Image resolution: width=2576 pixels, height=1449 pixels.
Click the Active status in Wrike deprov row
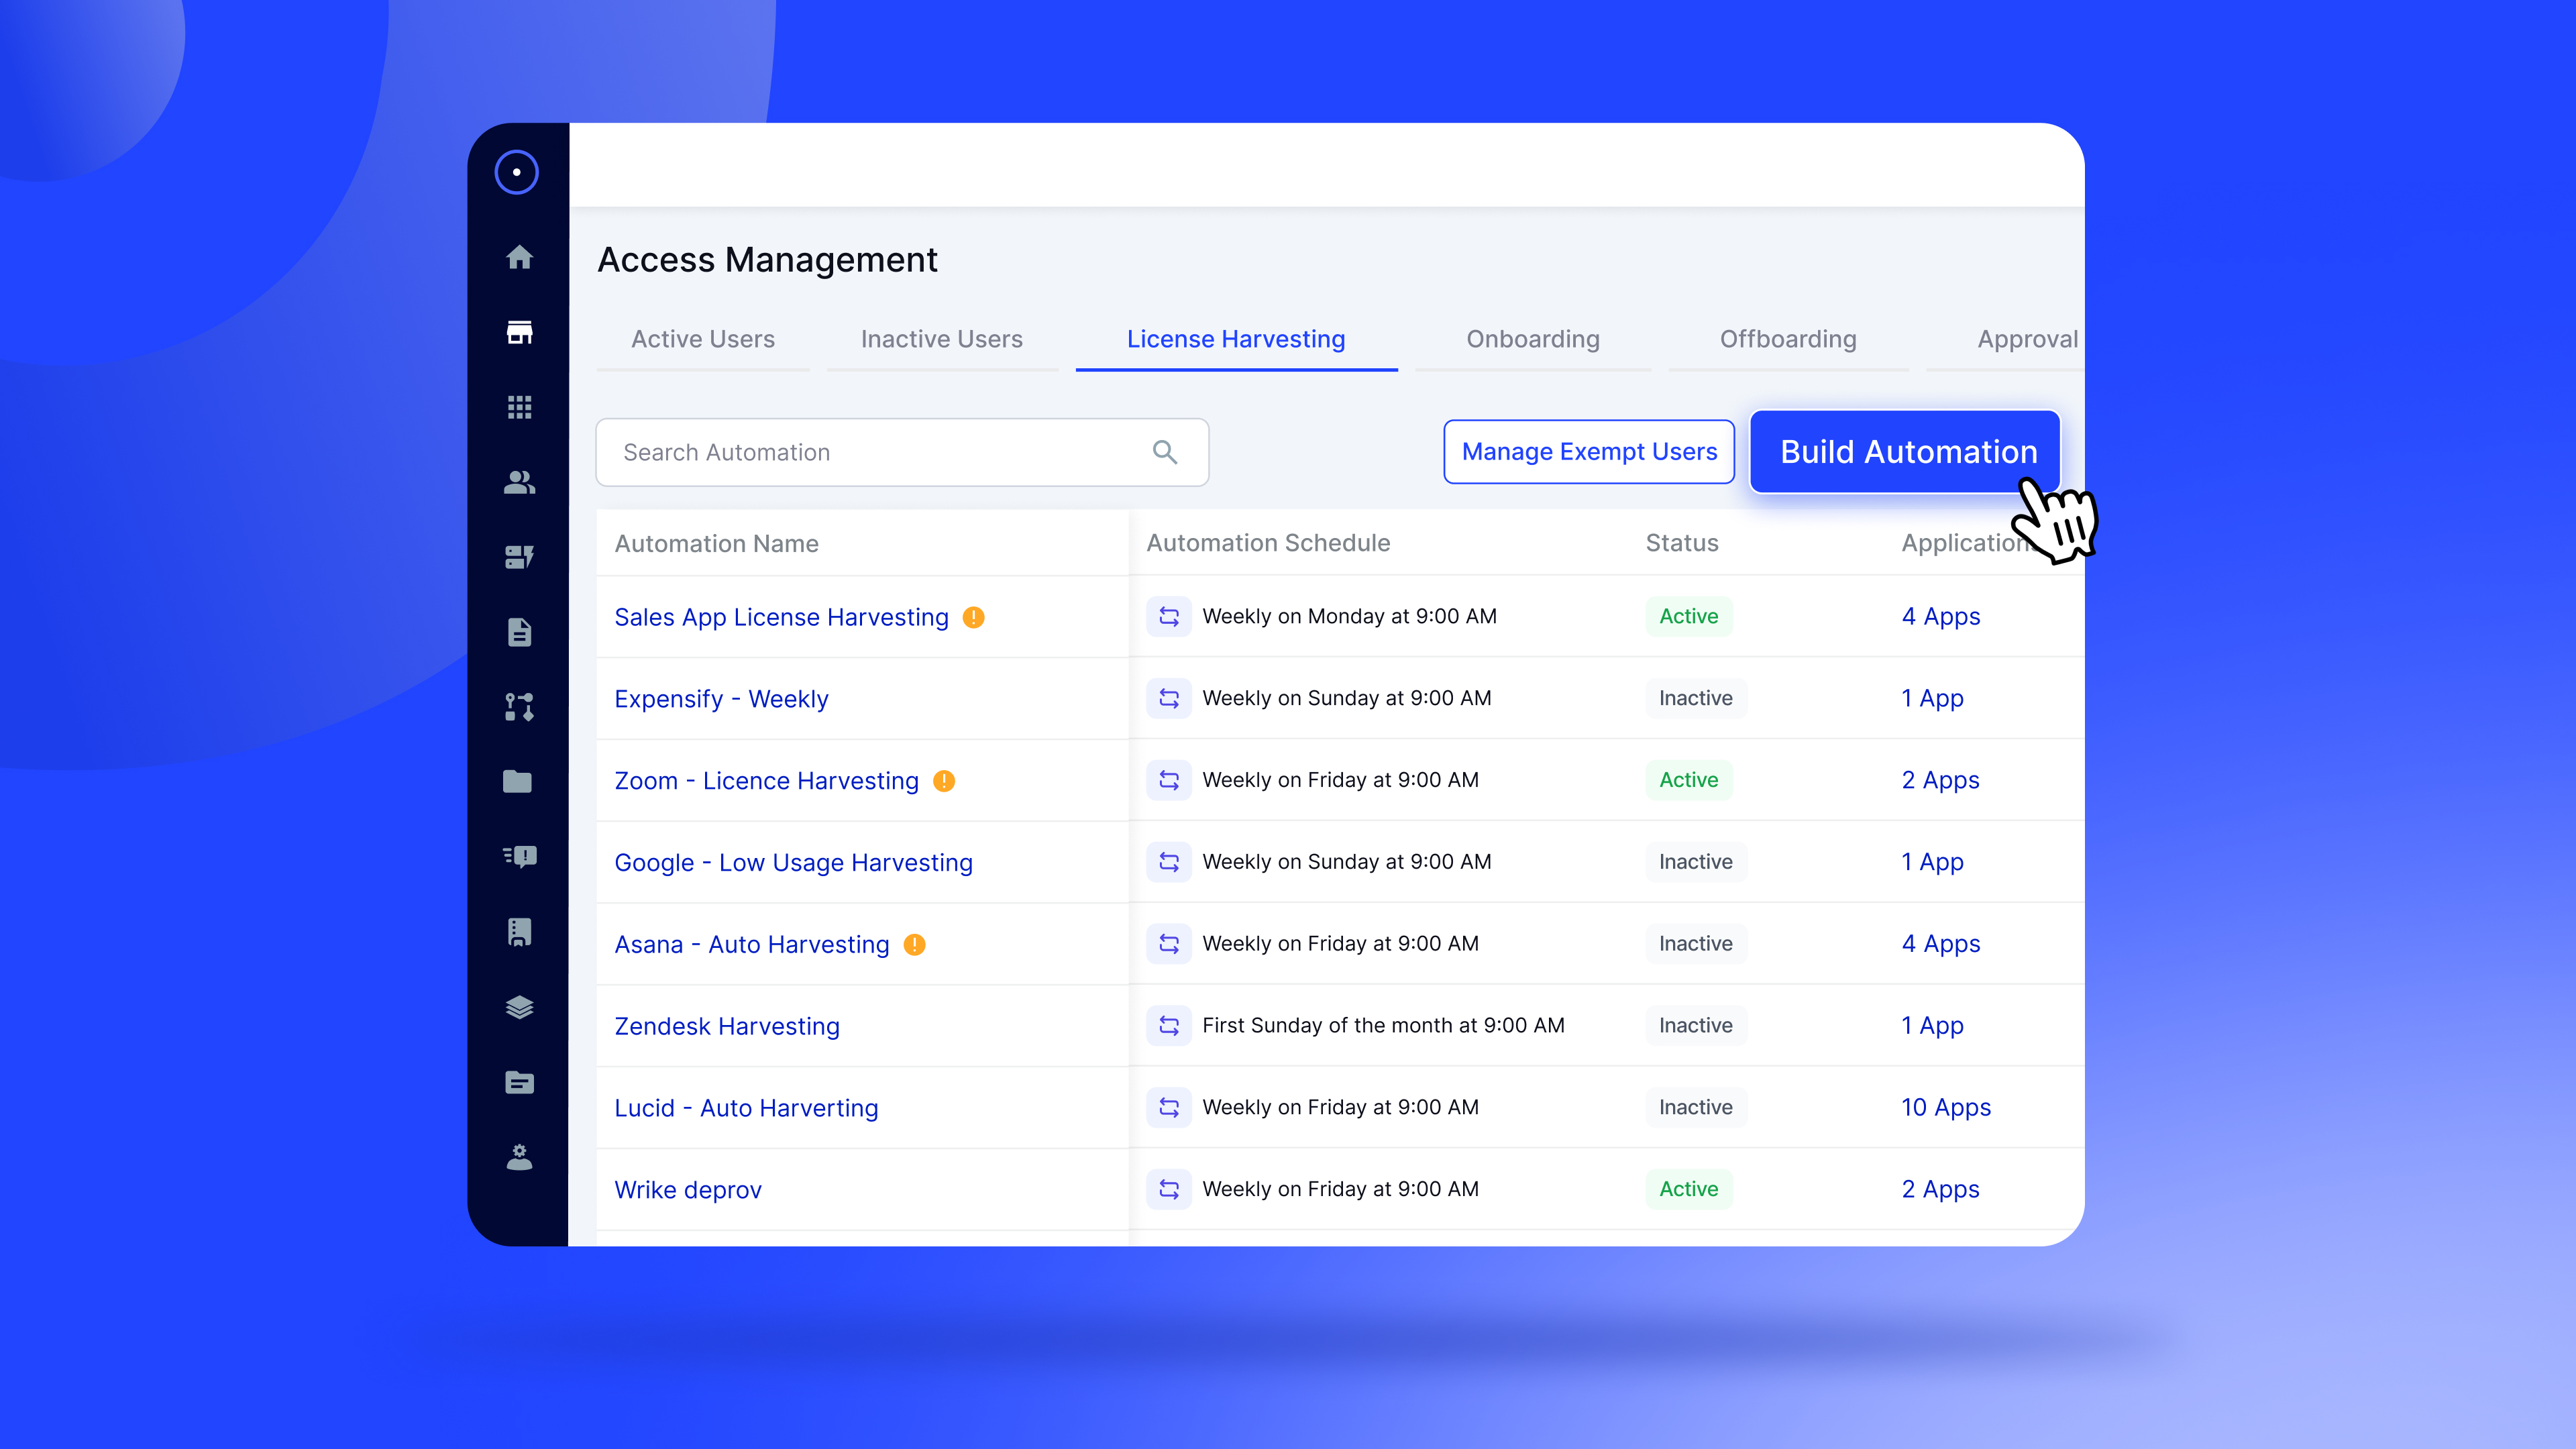coord(1689,1189)
